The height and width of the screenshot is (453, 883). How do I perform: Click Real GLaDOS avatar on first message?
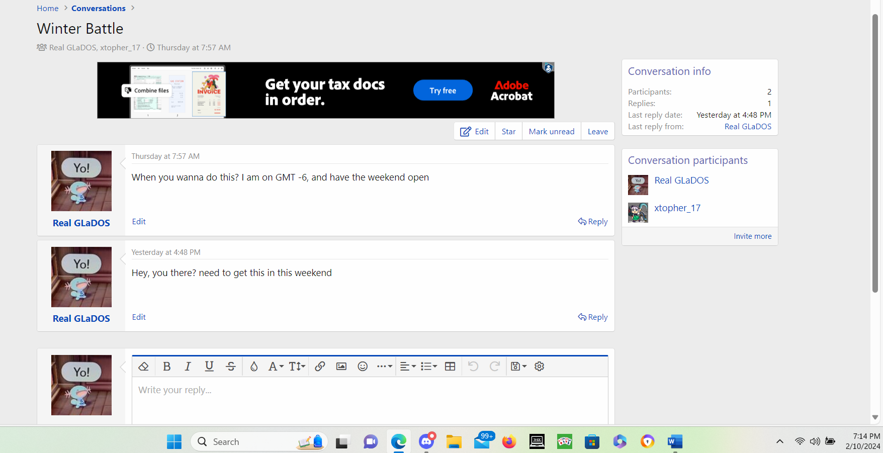[x=81, y=181]
